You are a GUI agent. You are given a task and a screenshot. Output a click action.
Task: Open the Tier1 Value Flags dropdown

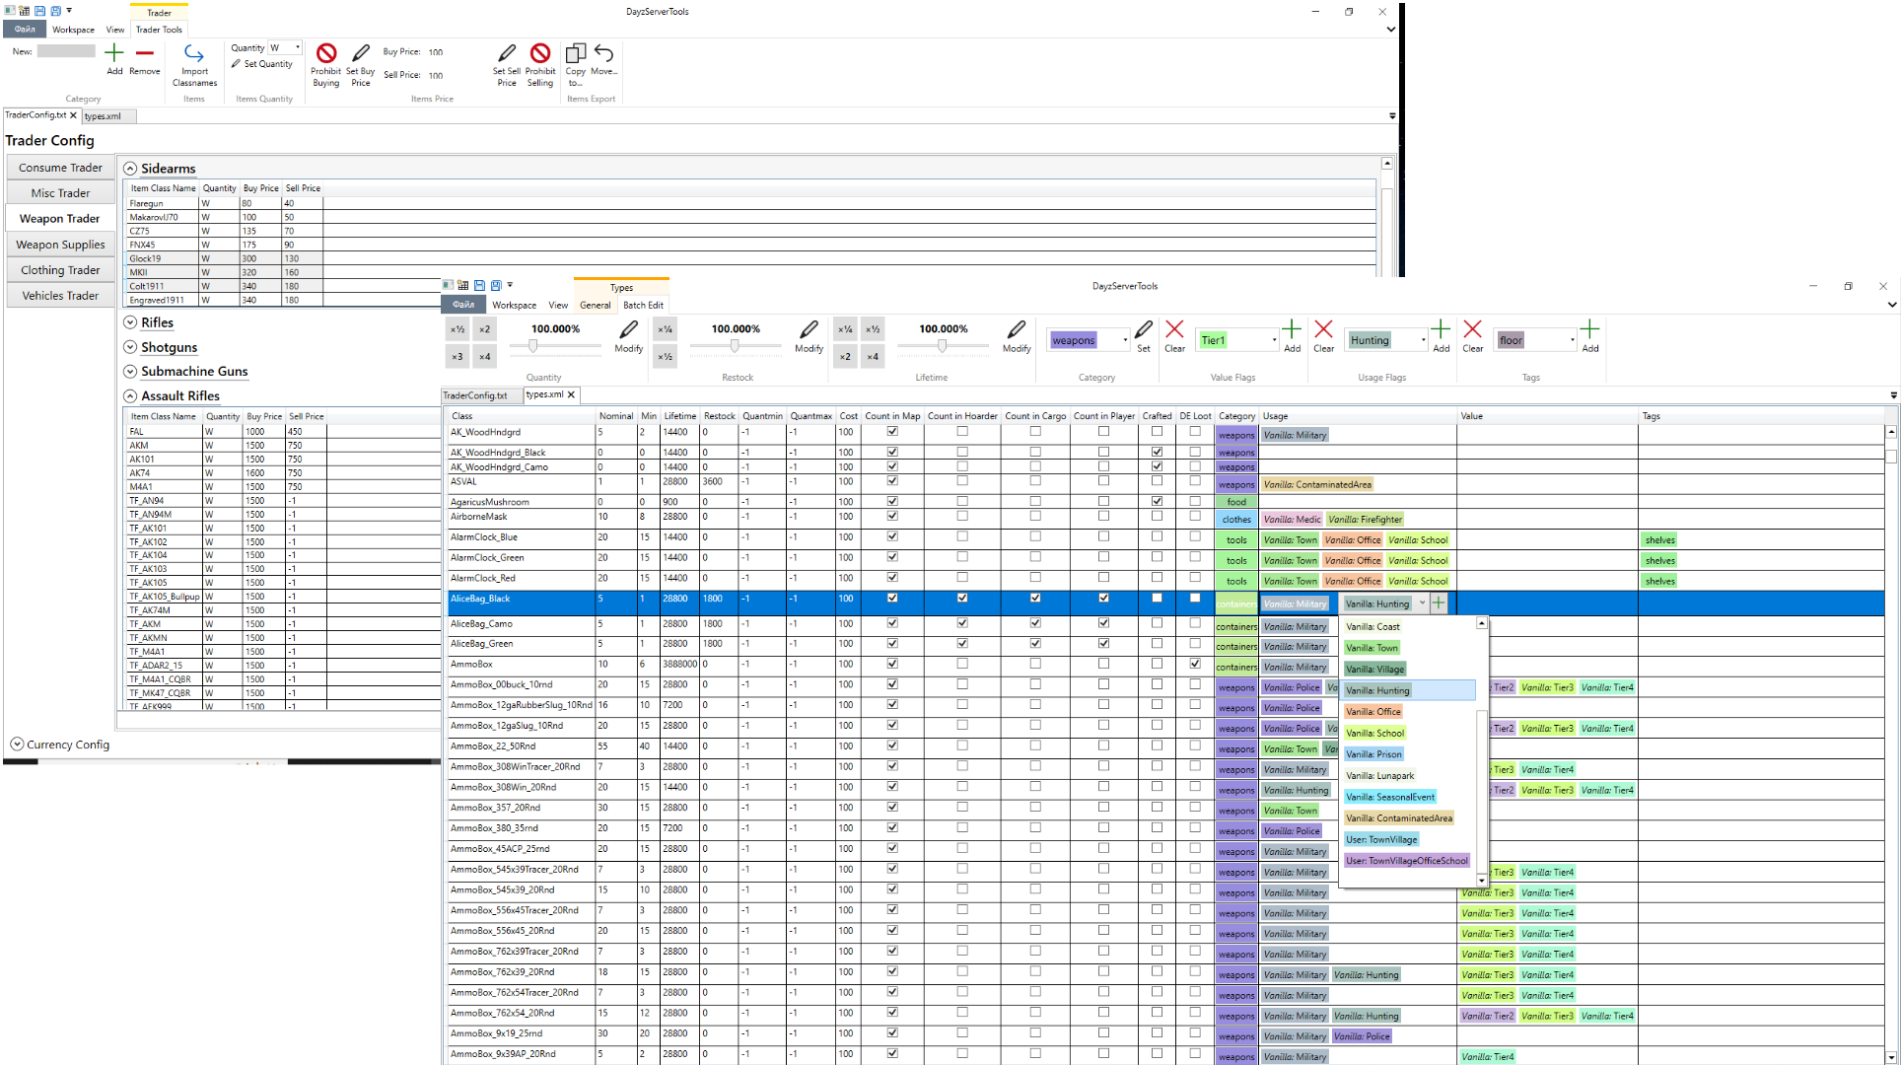pos(1274,340)
